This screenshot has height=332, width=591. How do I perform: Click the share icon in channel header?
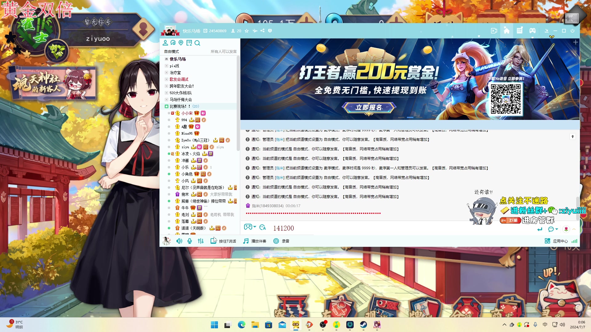(263, 31)
